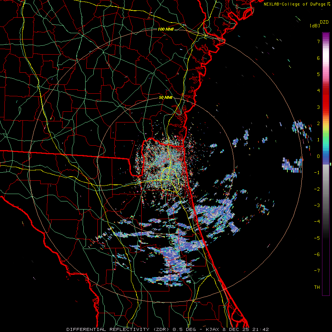Click the '8 DEC 25' date text
The height and width of the screenshot is (332, 332).
[236, 329]
